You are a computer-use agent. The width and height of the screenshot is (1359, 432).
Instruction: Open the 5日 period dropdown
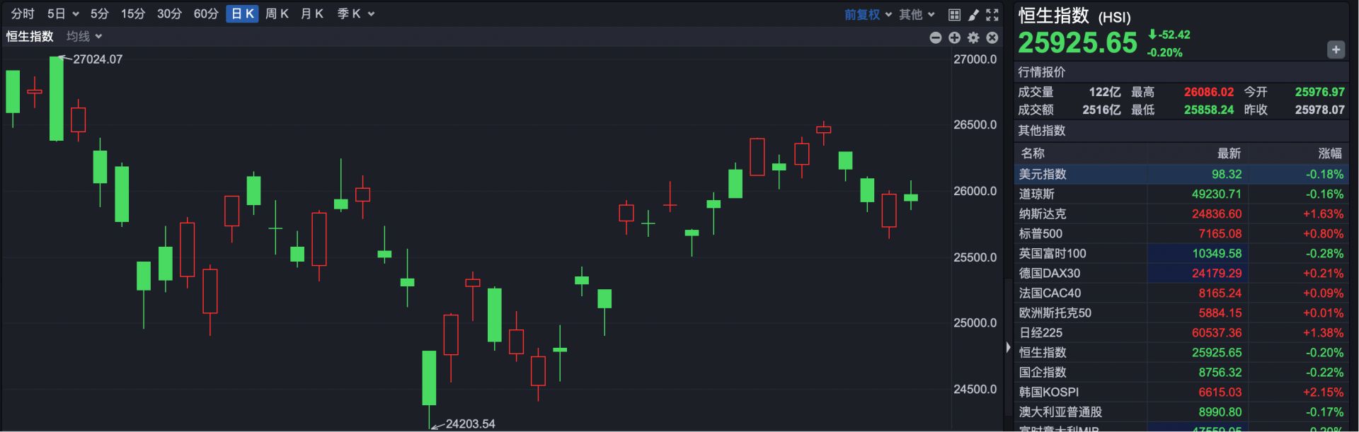point(63,13)
